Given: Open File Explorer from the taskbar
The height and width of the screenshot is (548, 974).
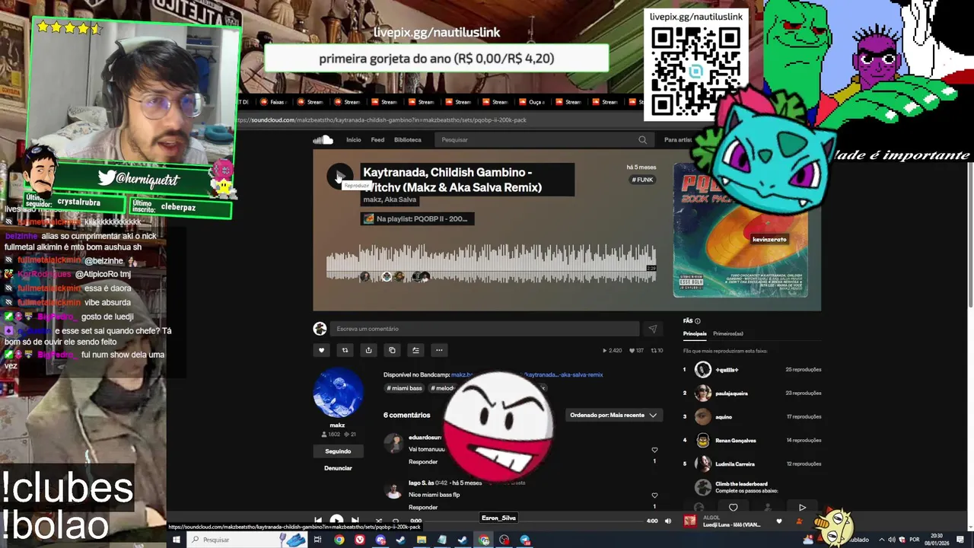Looking at the screenshot, I should [x=421, y=540].
